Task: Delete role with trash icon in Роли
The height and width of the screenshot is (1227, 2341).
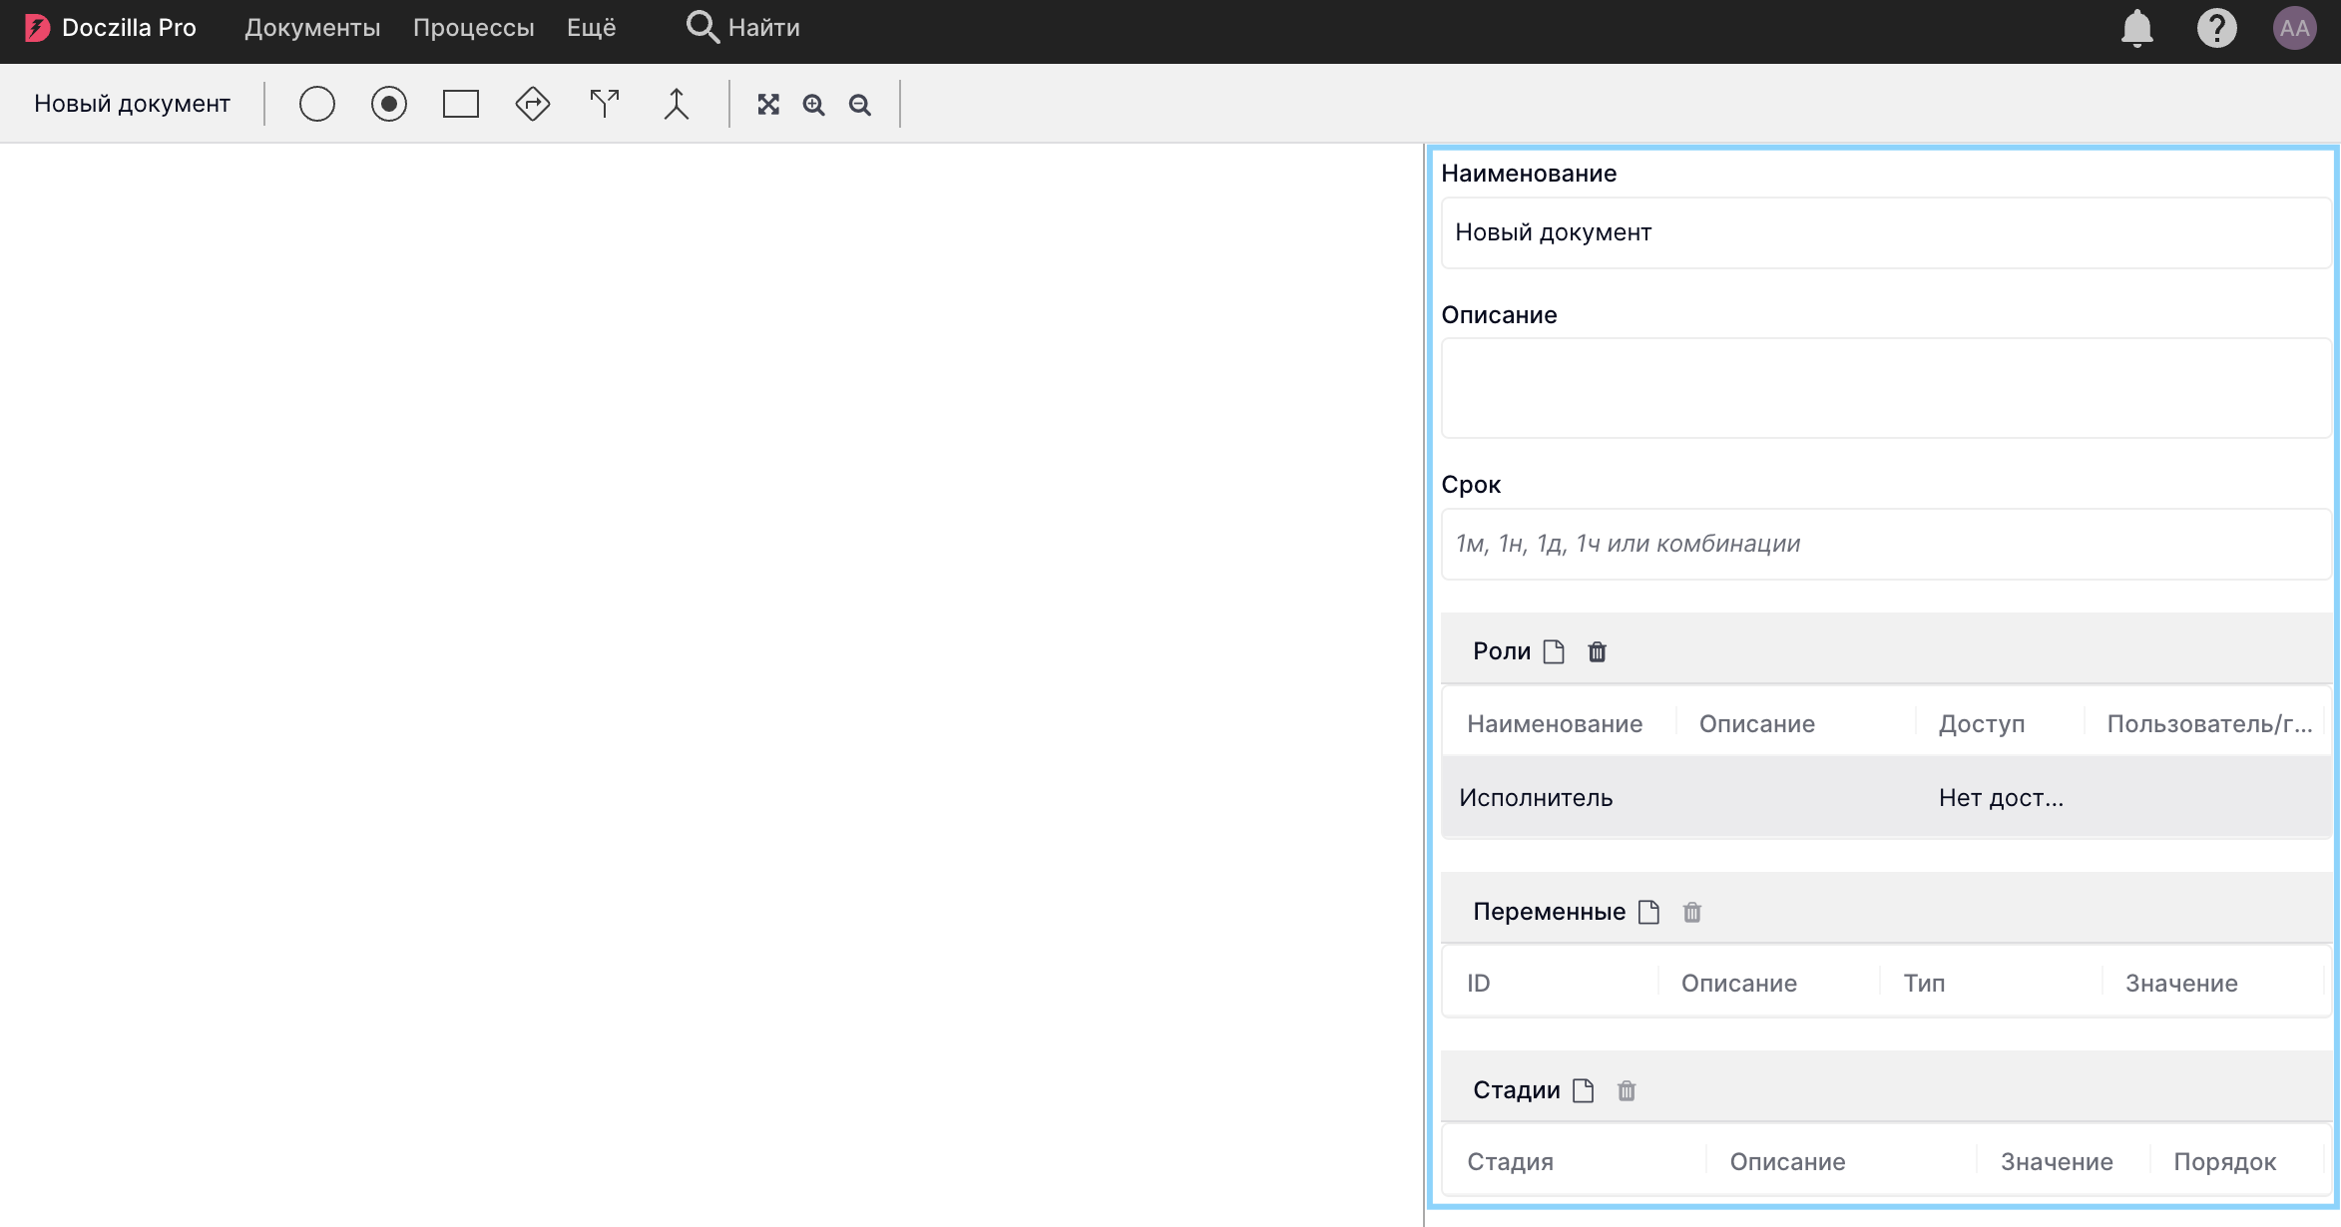Action: (x=1598, y=651)
